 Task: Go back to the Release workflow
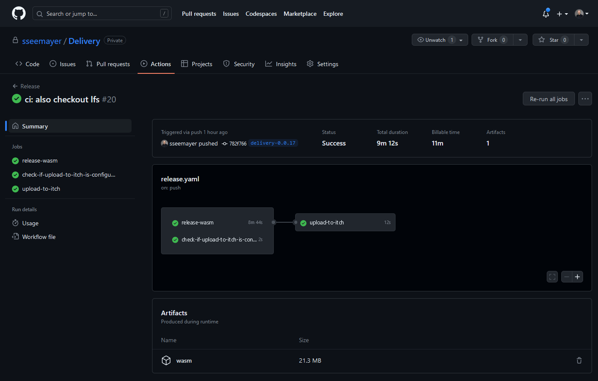coord(26,86)
